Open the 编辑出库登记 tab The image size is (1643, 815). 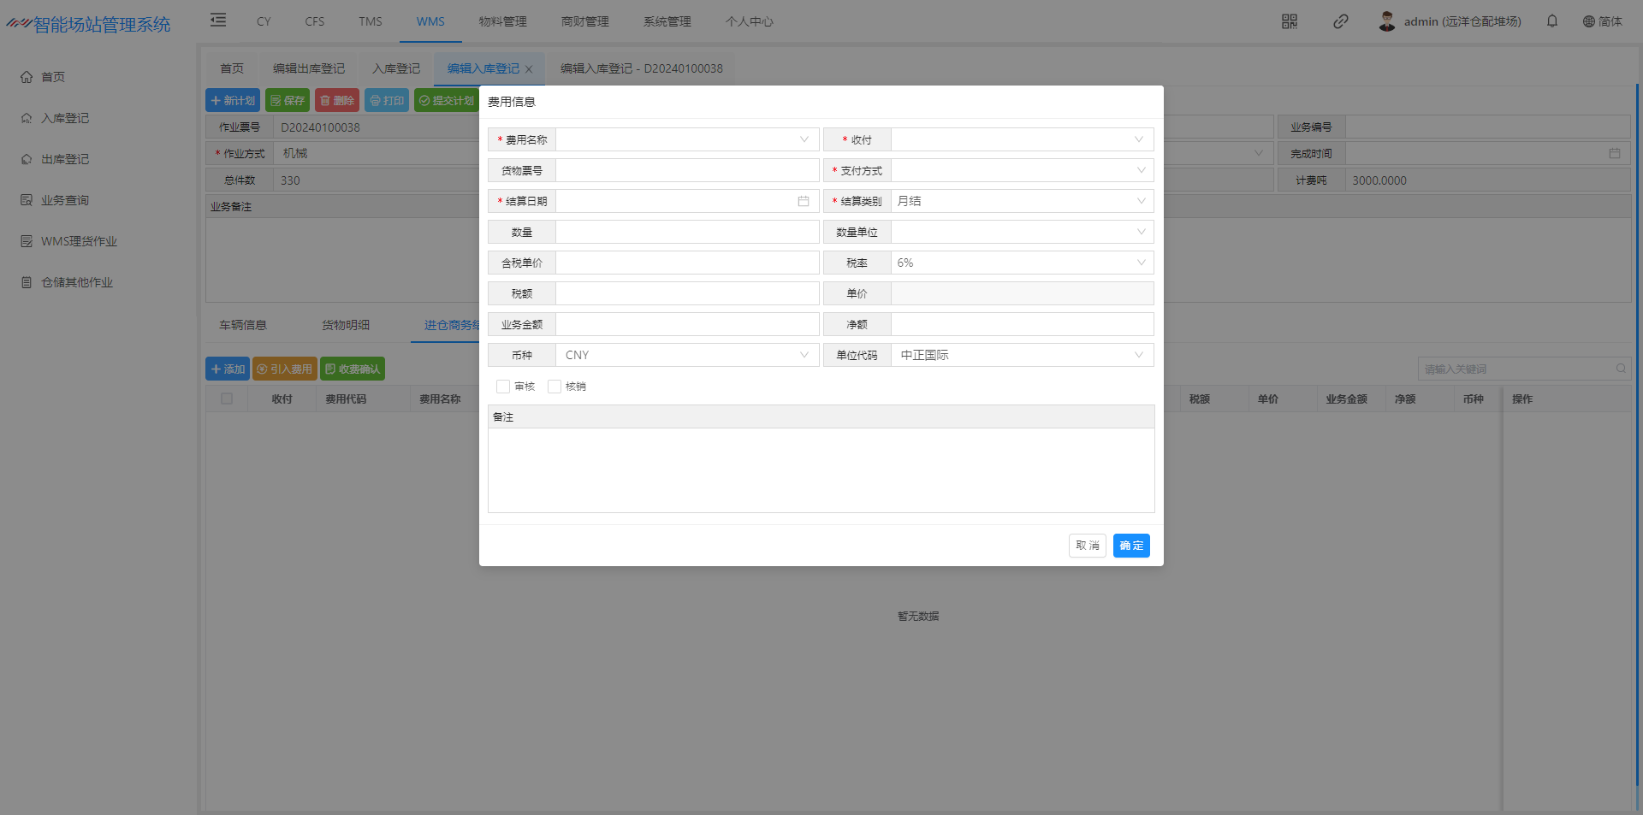[309, 68]
